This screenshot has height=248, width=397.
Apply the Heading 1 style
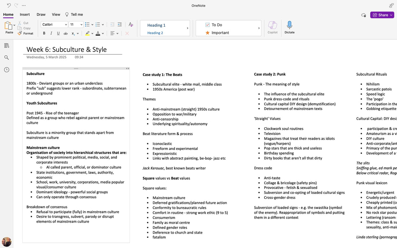(156, 25)
